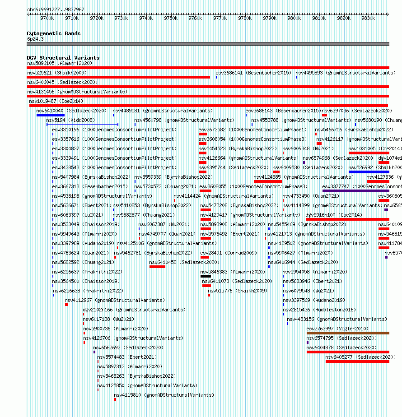Open esv3608054 (1000GenomesConsortiumPhase3) label
This screenshot has width=402, height=417.
[252, 139]
